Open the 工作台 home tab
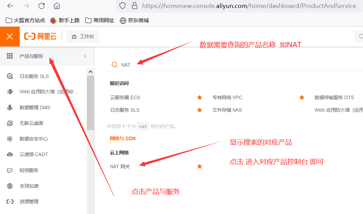363x214 pixels. pyautogui.click(x=83, y=36)
